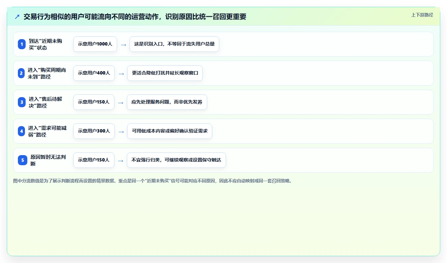Click 不宜强行归类，可继续观察或设置保守触达 box
447x263 pixels.
(x=176, y=160)
